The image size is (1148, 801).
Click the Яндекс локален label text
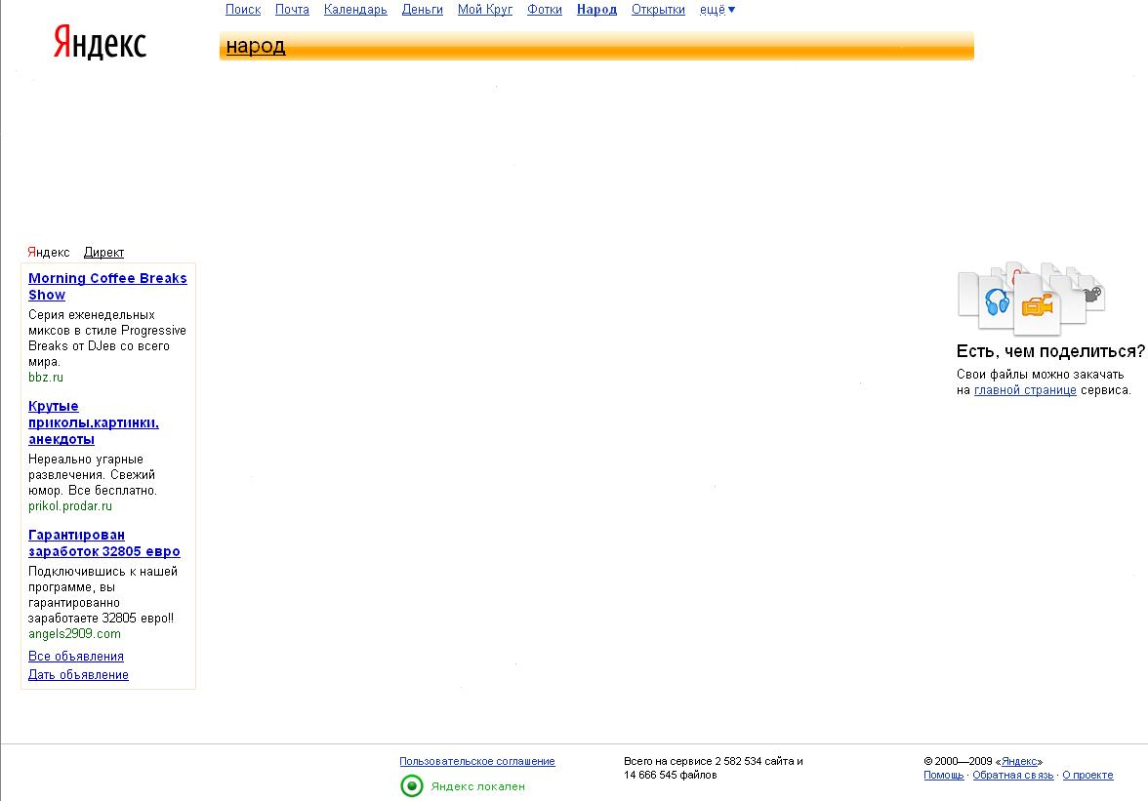click(478, 786)
